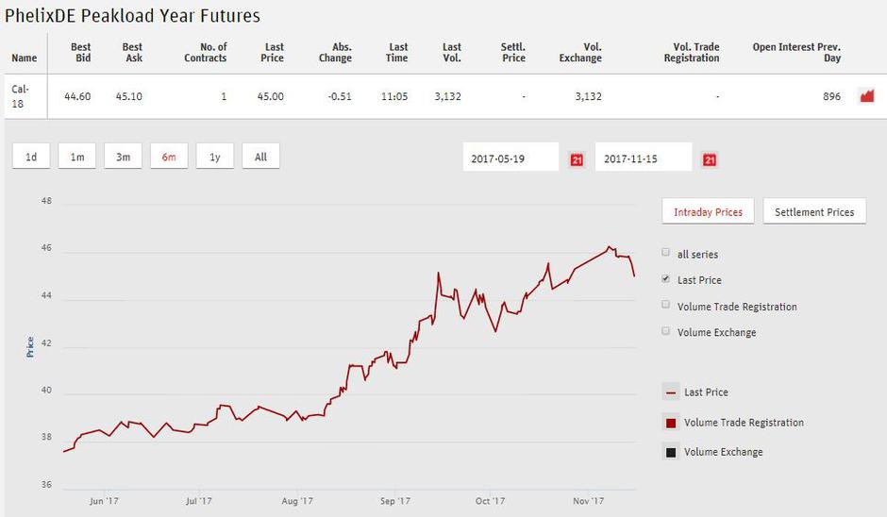
Task: Tick the Volume Trade Registration checkbox
Action: 666,305
